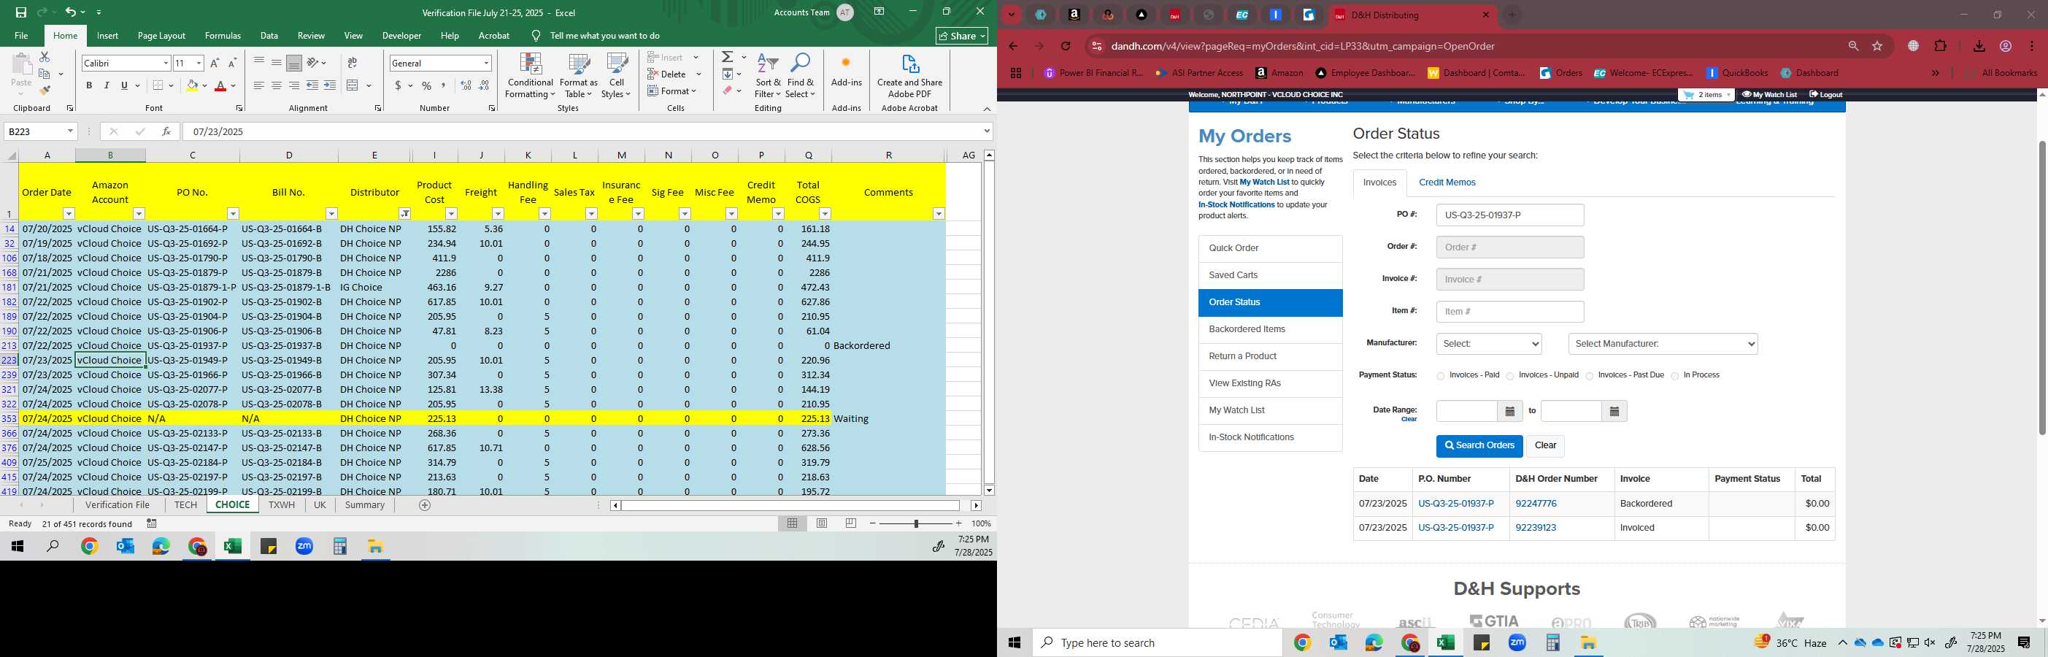
Task: Open the Data ribbon tab
Action: tap(269, 36)
